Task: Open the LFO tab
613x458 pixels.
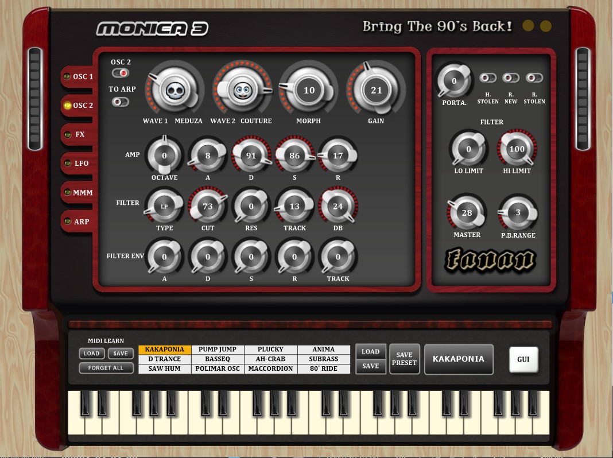Action: point(81,164)
